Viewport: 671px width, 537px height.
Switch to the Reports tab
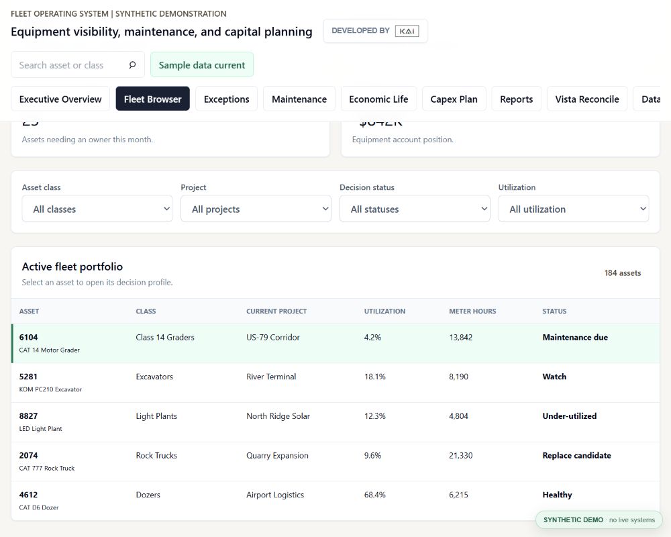517,99
